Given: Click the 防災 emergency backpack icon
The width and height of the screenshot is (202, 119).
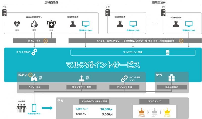Looking at the screenshot, I should (51, 24).
